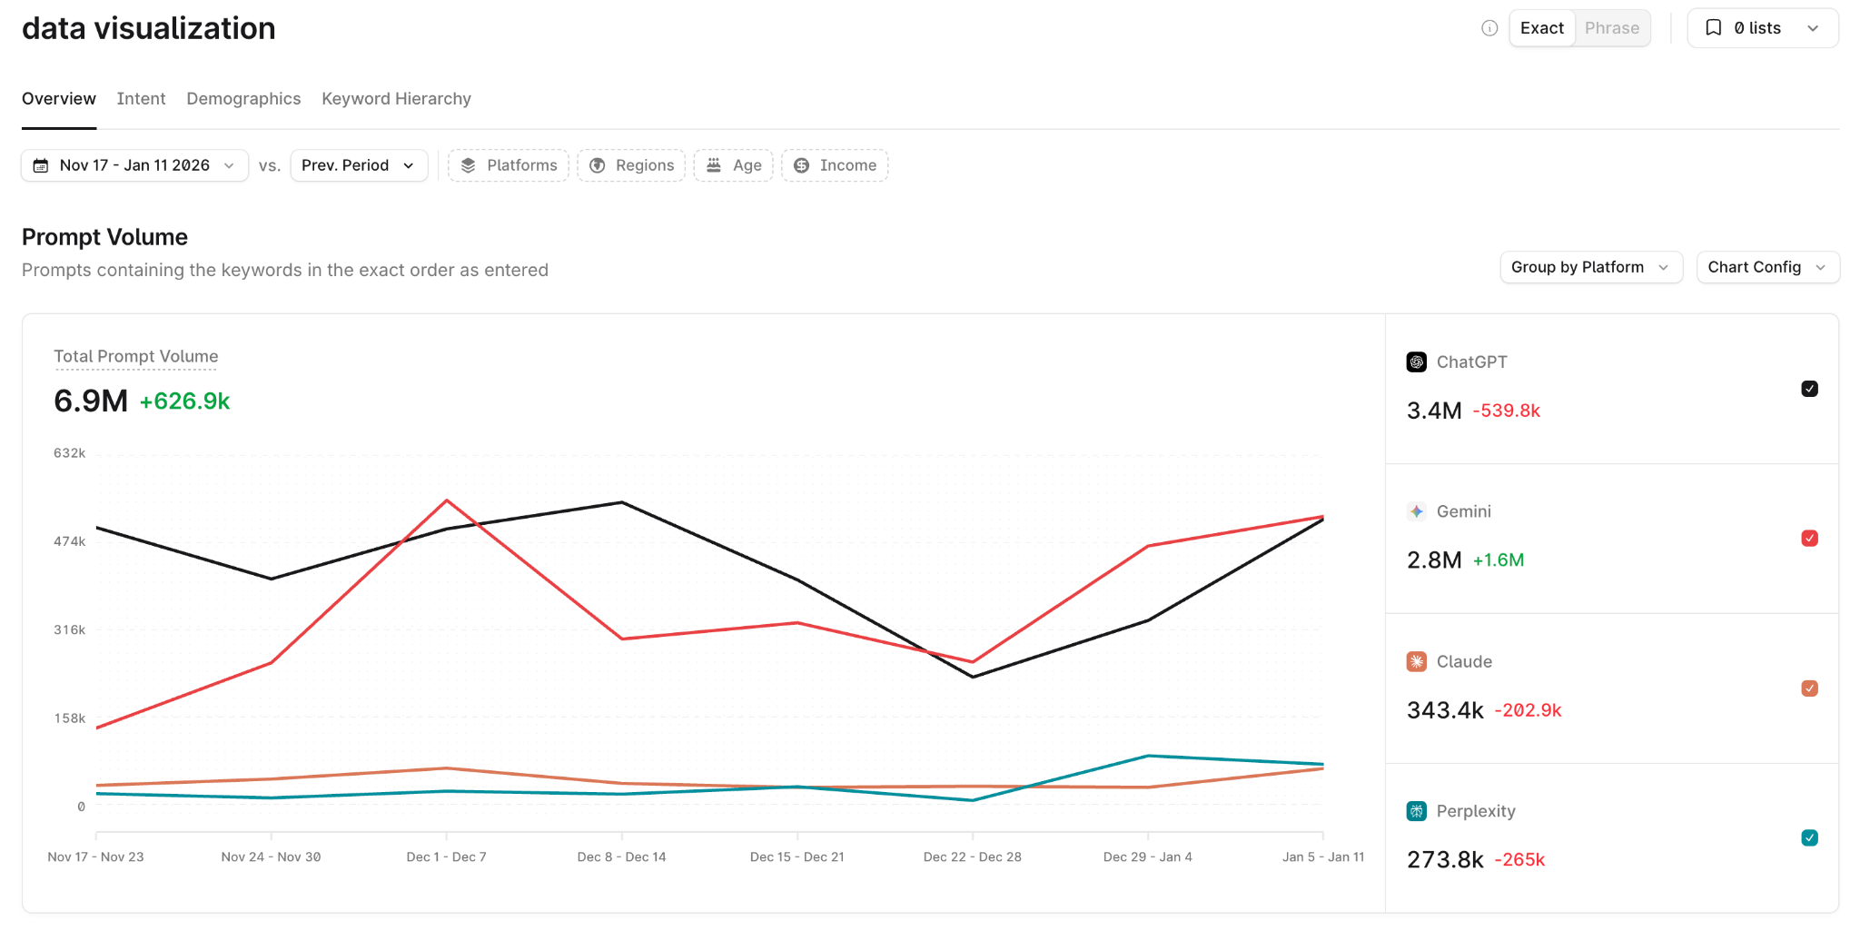Click the ChatGPT 3.4M value
The image size is (1860, 931).
tap(1434, 411)
